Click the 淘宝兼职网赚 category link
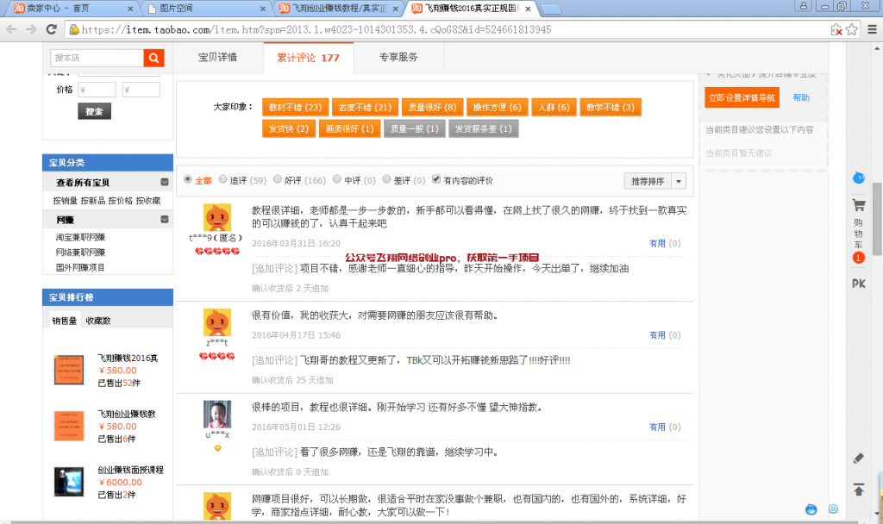The width and height of the screenshot is (883, 524). coord(80,237)
